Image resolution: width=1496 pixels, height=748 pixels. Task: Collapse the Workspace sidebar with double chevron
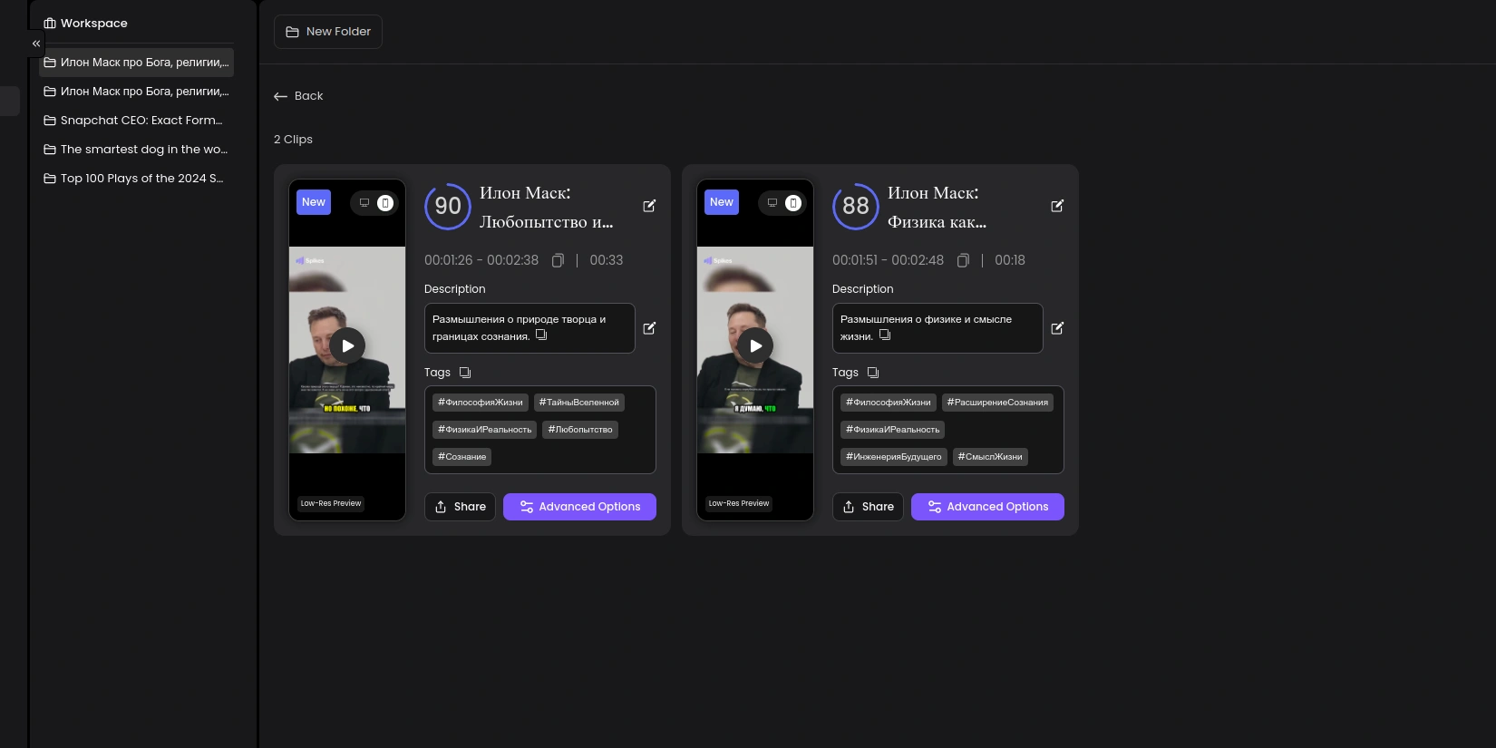(36, 44)
